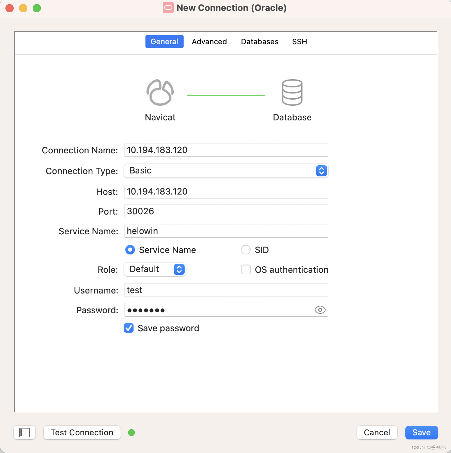Screen dimensions: 451x453
Task: Click the Oracle connection icon in title bar
Action: click(x=168, y=7)
